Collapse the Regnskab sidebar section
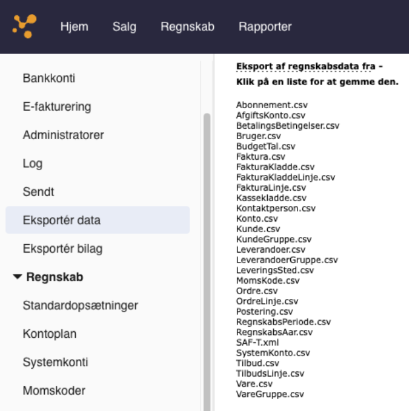Viewport: 409px width, 411px height. click(x=17, y=277)
